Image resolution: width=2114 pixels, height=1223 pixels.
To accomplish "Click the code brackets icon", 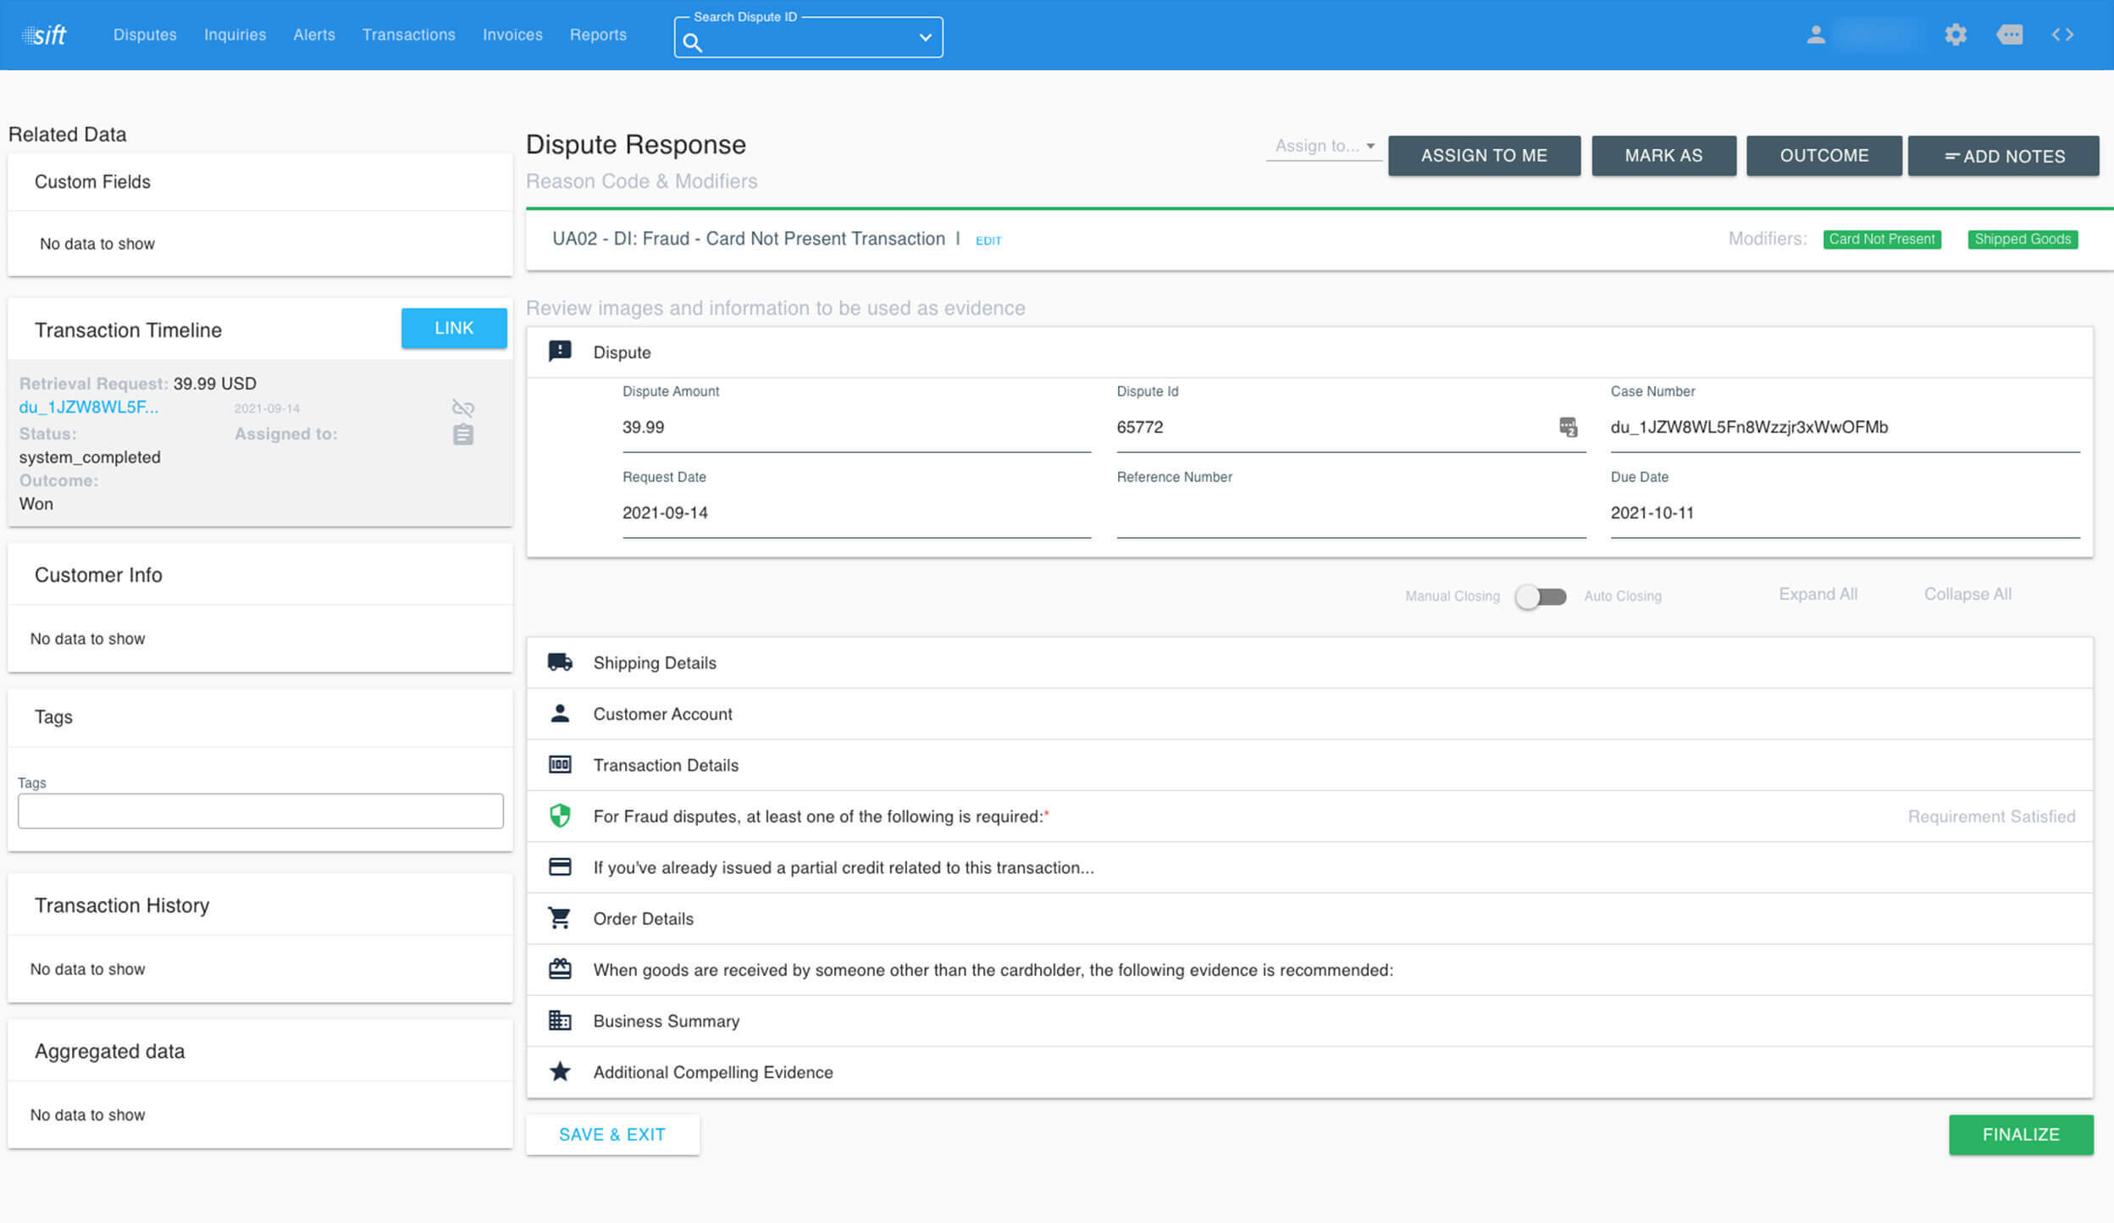I will (2062, 35).
